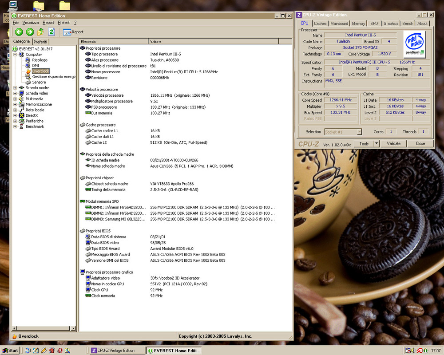This screenshot has height=355, width=444.
Task: Click the green back arrow in EVEREST toolbar
Action: (x=19, y=32)
